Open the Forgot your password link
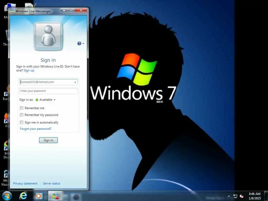This screenshot has width=268, height=201. (x=36, y=129)
